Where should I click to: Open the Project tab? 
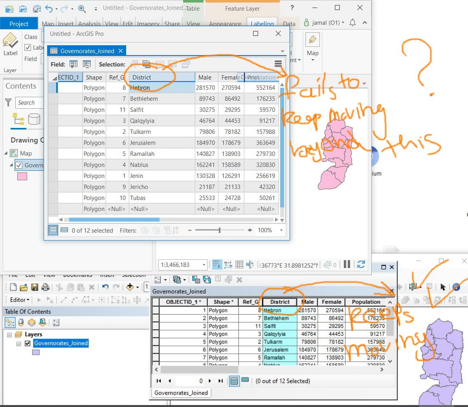pyautogui.click(x=19, y=24)
